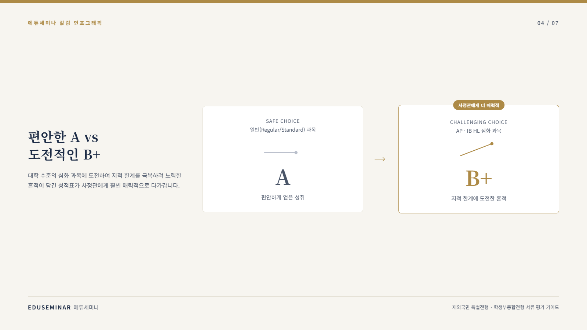Click the caption '편안하게 얻은 성취'

[x=283, y=197]
